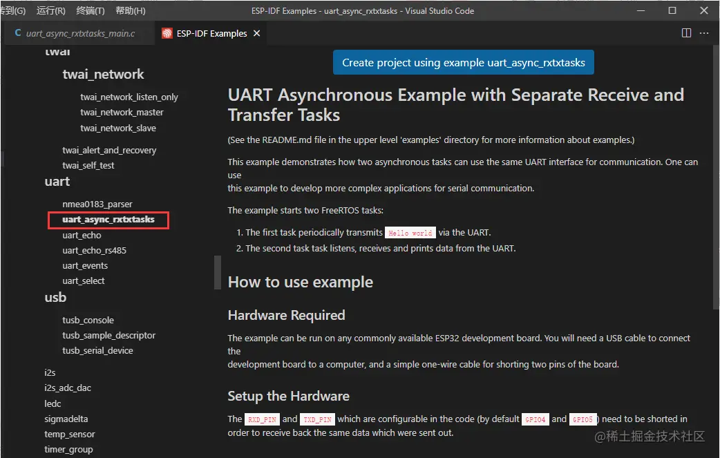
Task: Select the twai_network category
Action: point(103,75)
